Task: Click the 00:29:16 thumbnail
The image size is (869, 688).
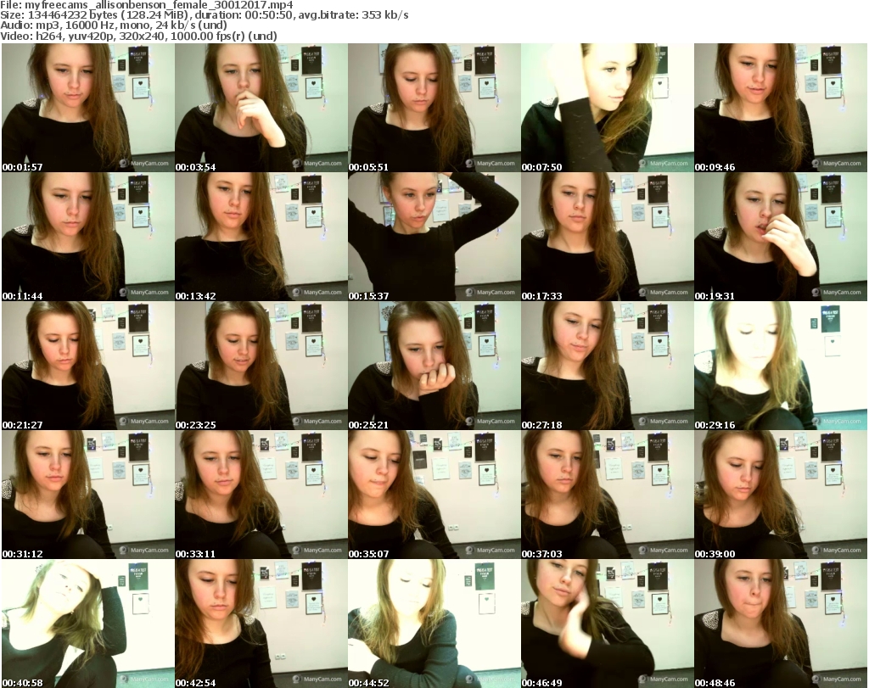Action: pos(781,366)
